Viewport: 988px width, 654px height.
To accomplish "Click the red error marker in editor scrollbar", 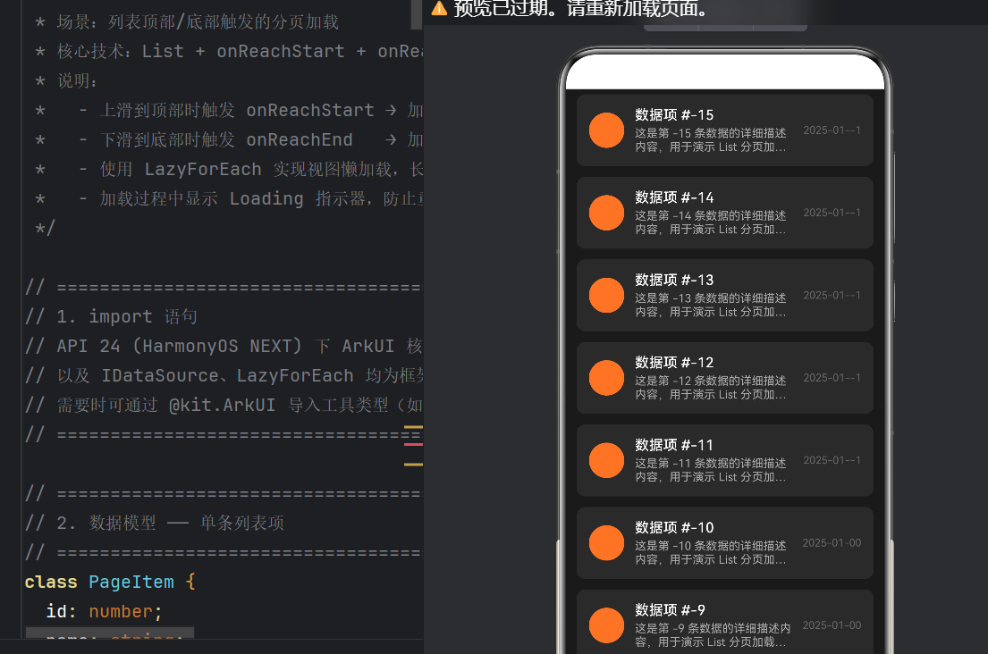I will point(413,444).
